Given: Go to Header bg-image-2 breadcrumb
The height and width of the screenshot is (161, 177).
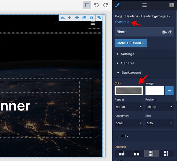Looking at the screenshot, I should tap(155, 16).
